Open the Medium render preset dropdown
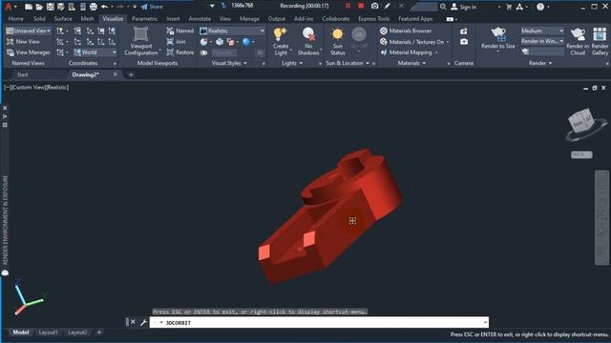 click(x=542, y=30)
